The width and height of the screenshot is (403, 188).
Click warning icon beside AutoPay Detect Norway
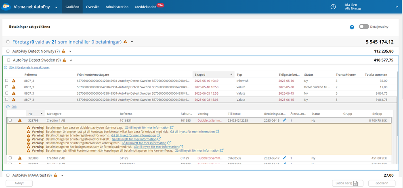click(x=63, y=51)
